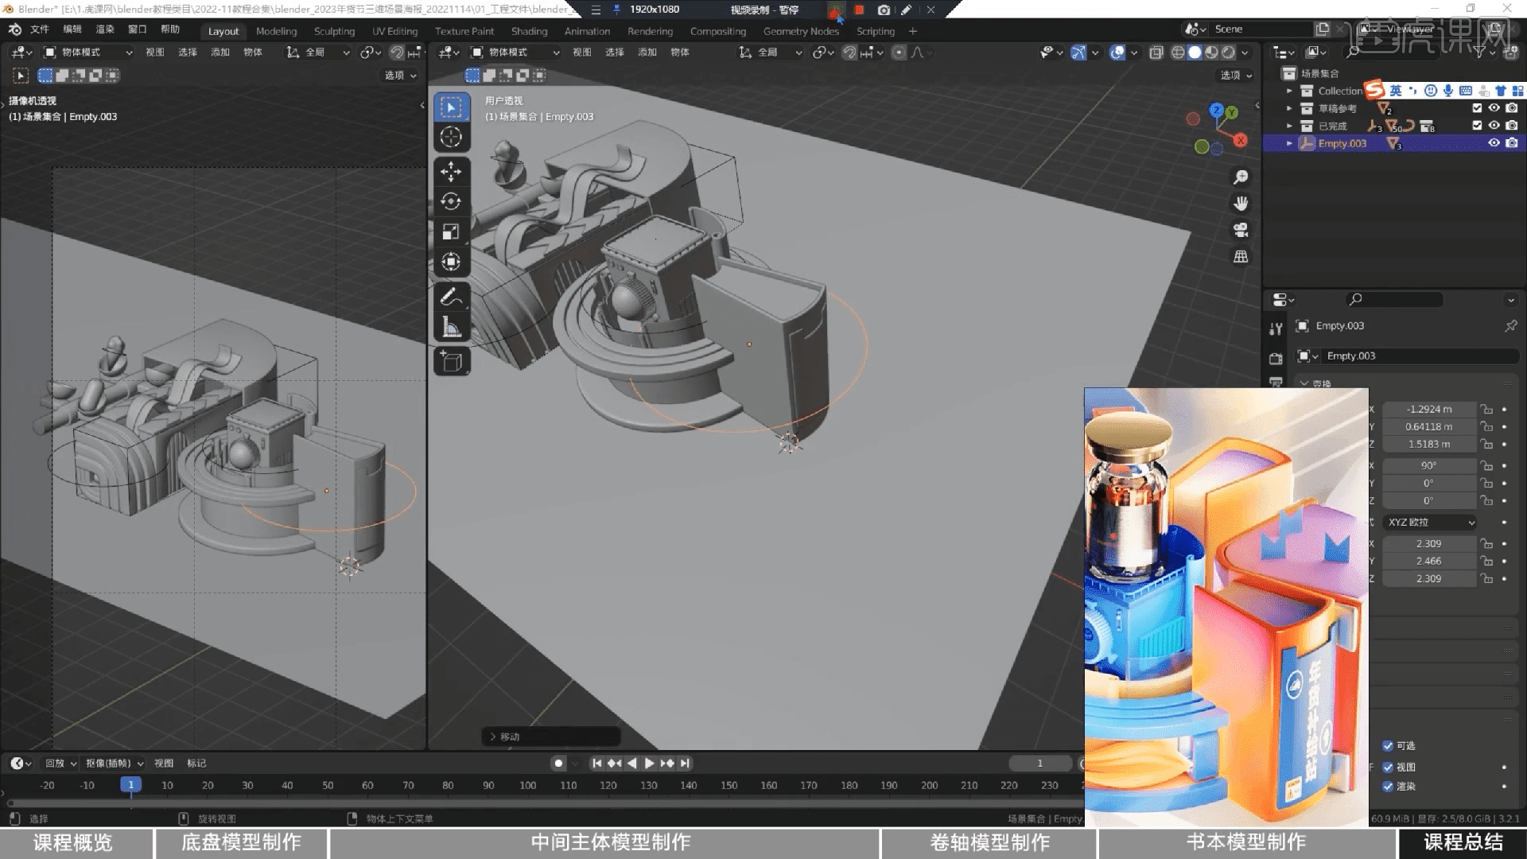
Task: Toggle viewport gizmos display button
Action: 1078,52
